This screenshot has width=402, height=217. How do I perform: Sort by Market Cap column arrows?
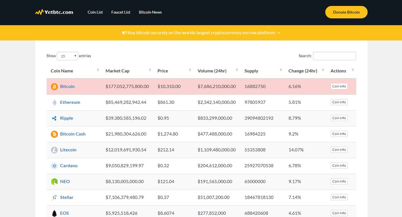[x=150, y=70]
